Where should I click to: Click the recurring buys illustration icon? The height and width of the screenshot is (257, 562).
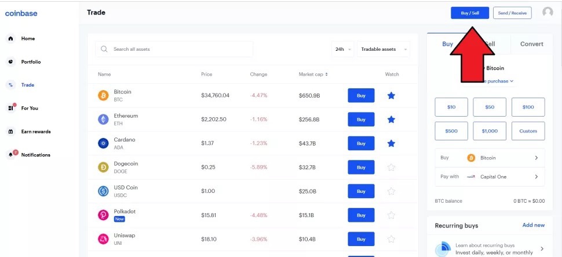point(443,249)
